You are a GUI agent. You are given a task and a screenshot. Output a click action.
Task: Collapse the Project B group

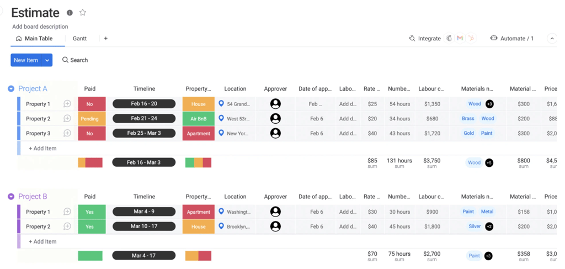click(x=11, y=197)
